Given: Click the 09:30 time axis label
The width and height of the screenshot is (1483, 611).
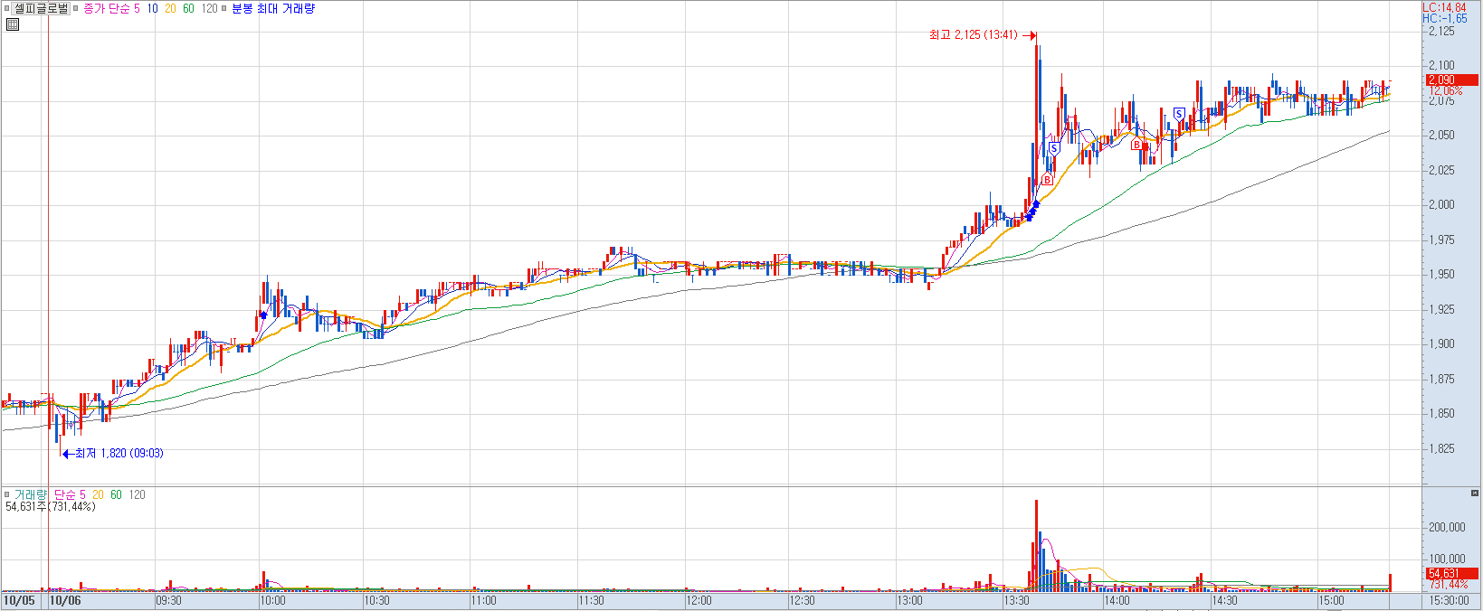Looking at the screenshot, I should 168,600.
